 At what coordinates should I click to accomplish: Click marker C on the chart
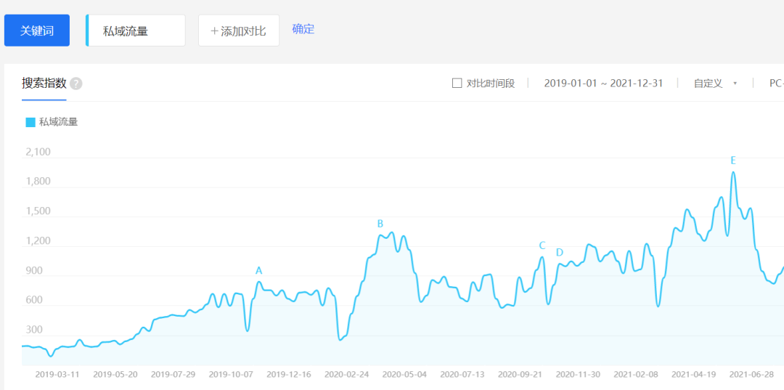pyautogui.click(x=542, y=245)
